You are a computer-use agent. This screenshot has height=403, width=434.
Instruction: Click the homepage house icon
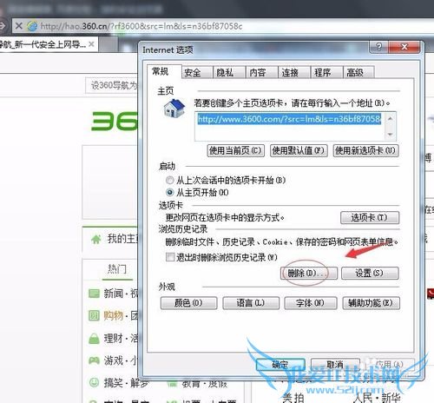pos(174,109)
